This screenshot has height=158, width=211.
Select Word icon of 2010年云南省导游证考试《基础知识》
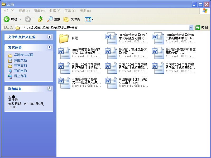pos(64,53)
